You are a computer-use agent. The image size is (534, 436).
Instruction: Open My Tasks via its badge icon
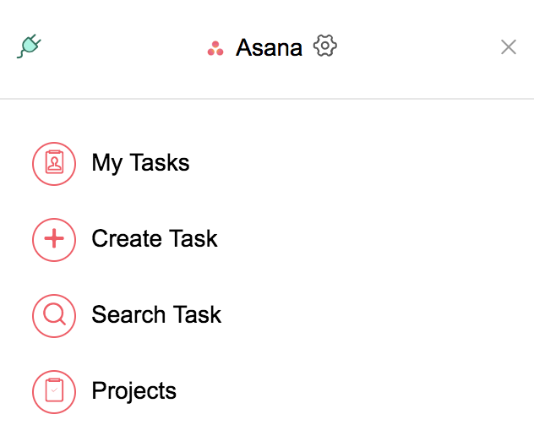[54, 164]
